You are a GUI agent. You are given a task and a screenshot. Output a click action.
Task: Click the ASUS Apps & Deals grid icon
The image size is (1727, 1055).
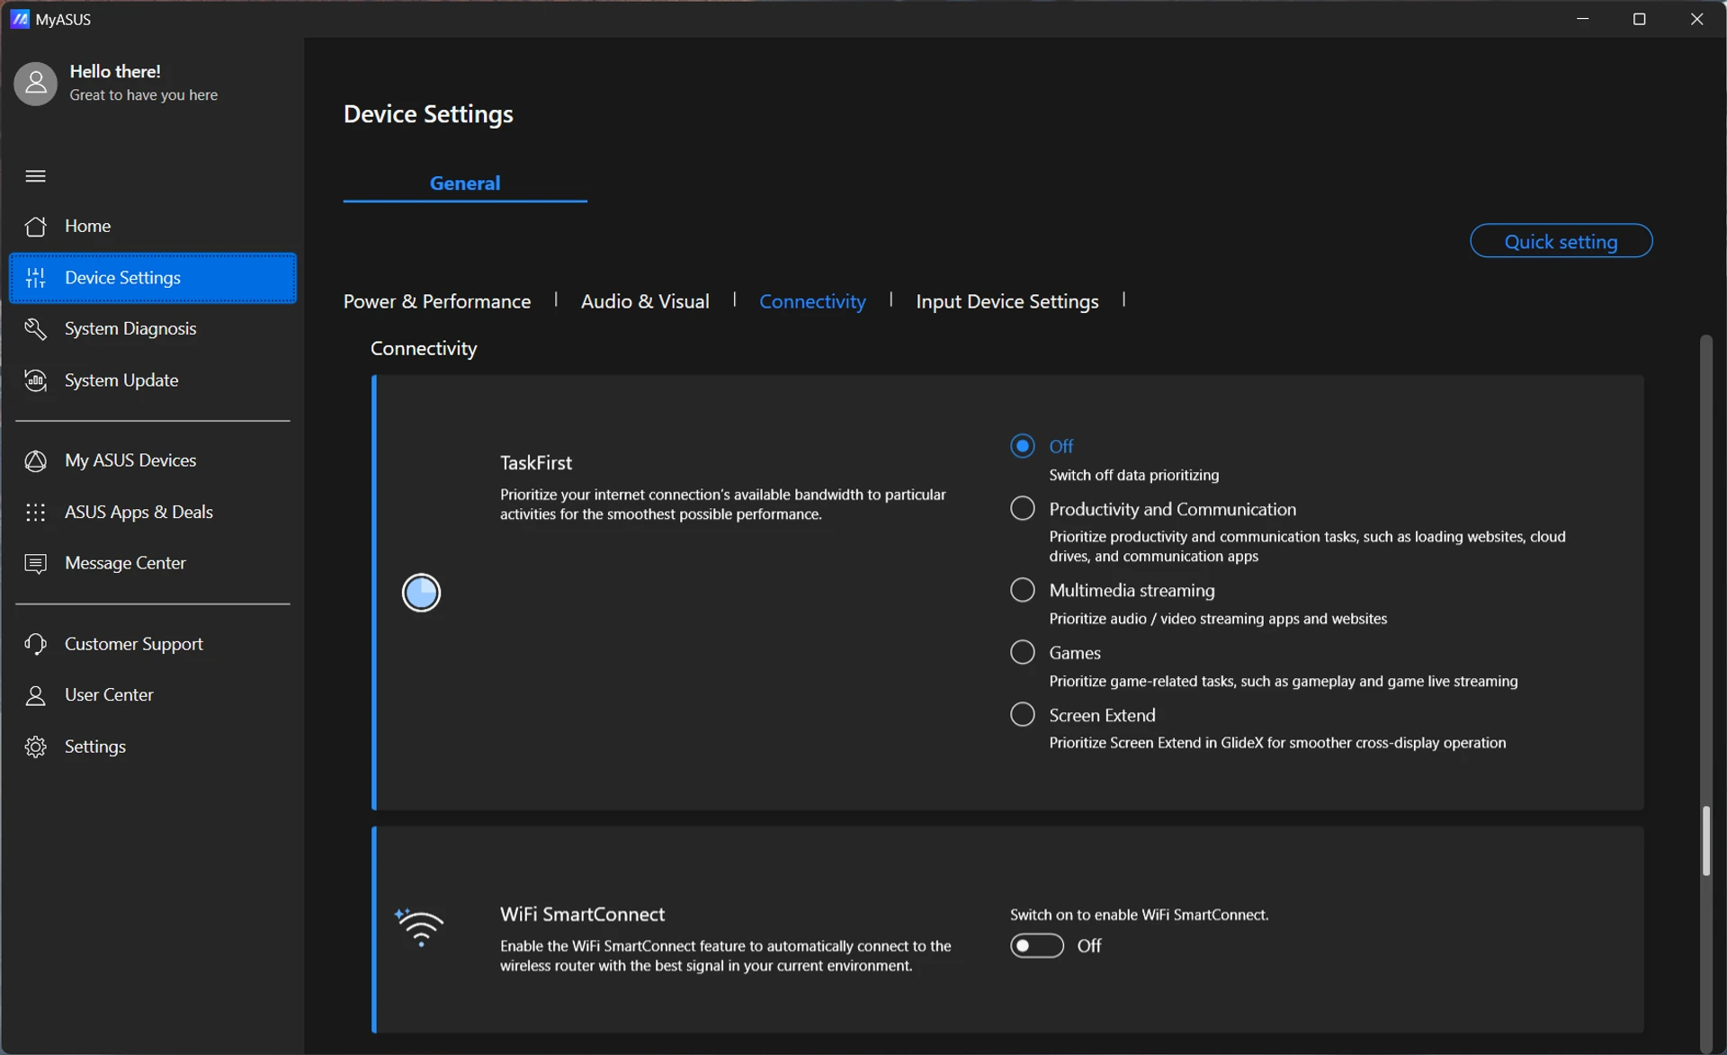pos(35,512)
